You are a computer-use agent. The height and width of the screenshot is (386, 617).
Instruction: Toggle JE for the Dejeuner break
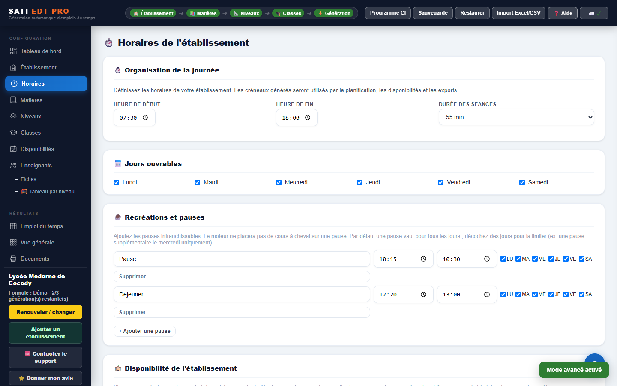tap(551, 294)
